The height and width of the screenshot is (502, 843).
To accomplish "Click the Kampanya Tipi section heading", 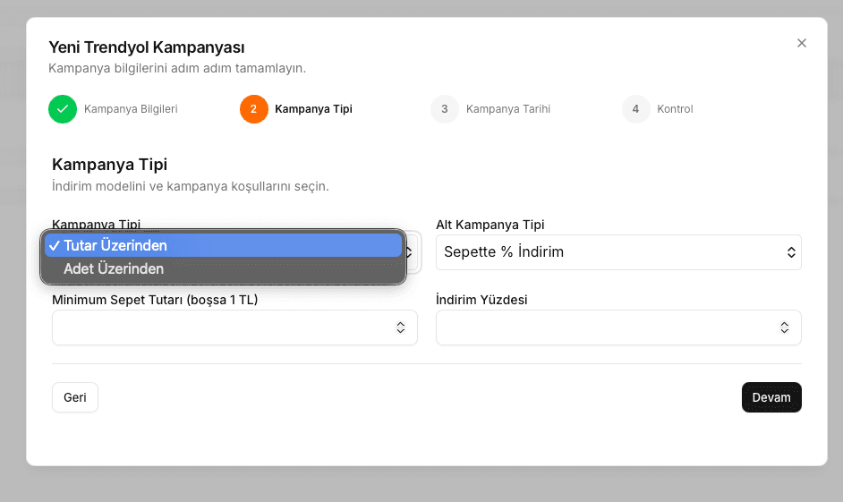I will click(110, 165).
